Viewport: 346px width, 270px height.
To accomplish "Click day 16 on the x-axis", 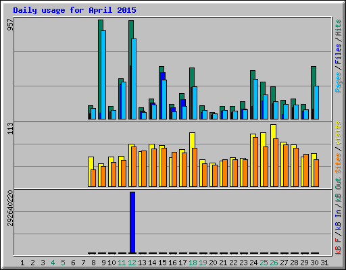I will [172, 263].
